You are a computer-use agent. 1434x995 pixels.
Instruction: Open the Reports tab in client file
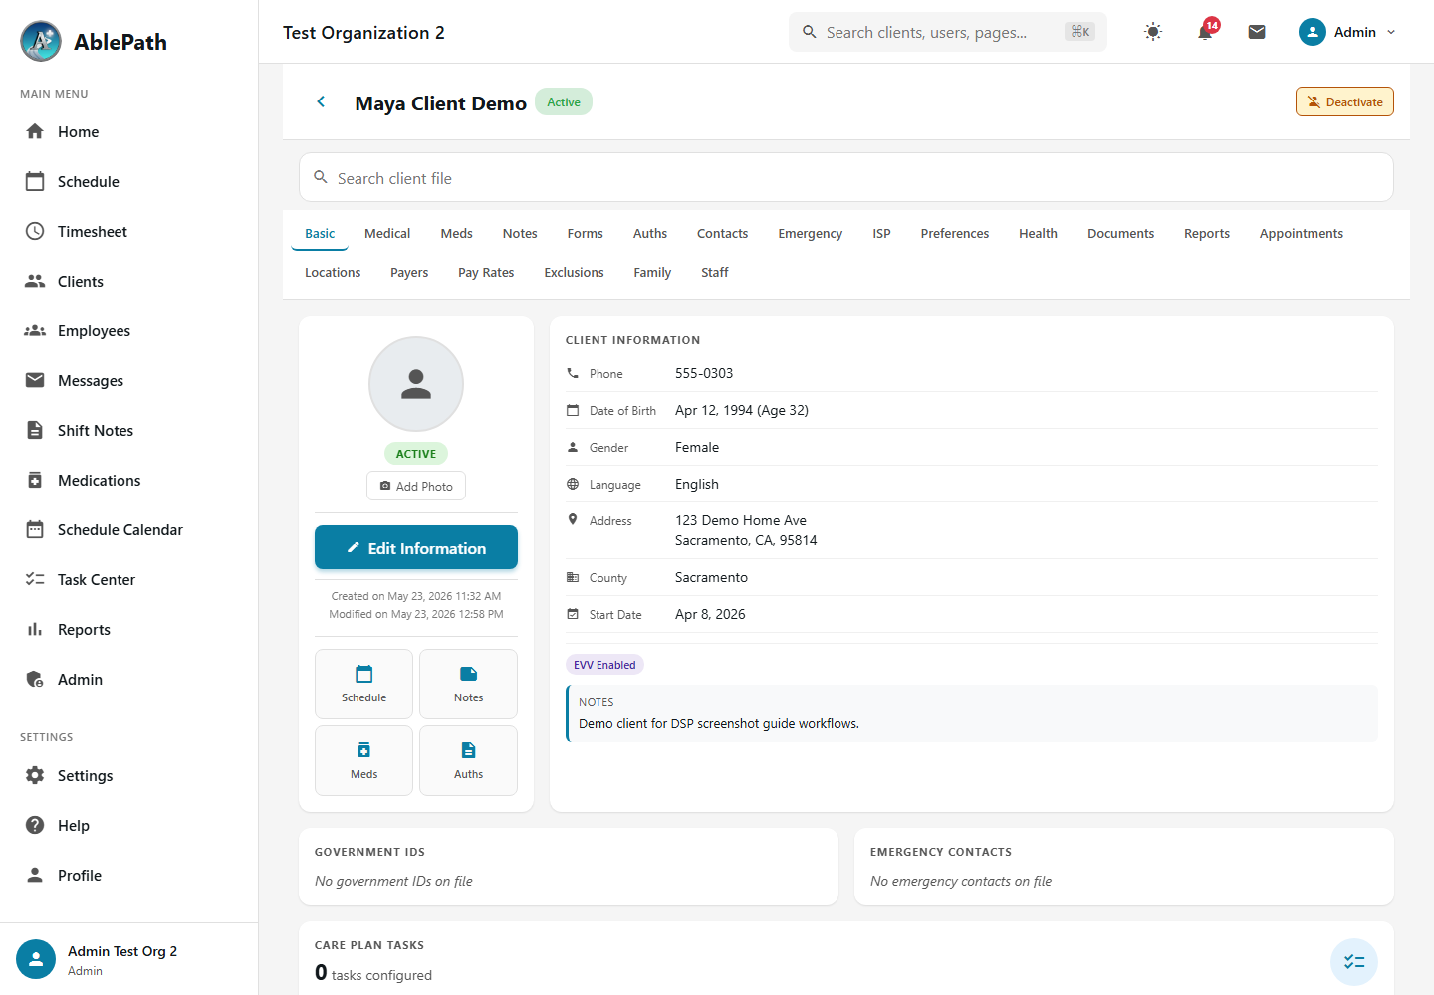[1207, 233]
